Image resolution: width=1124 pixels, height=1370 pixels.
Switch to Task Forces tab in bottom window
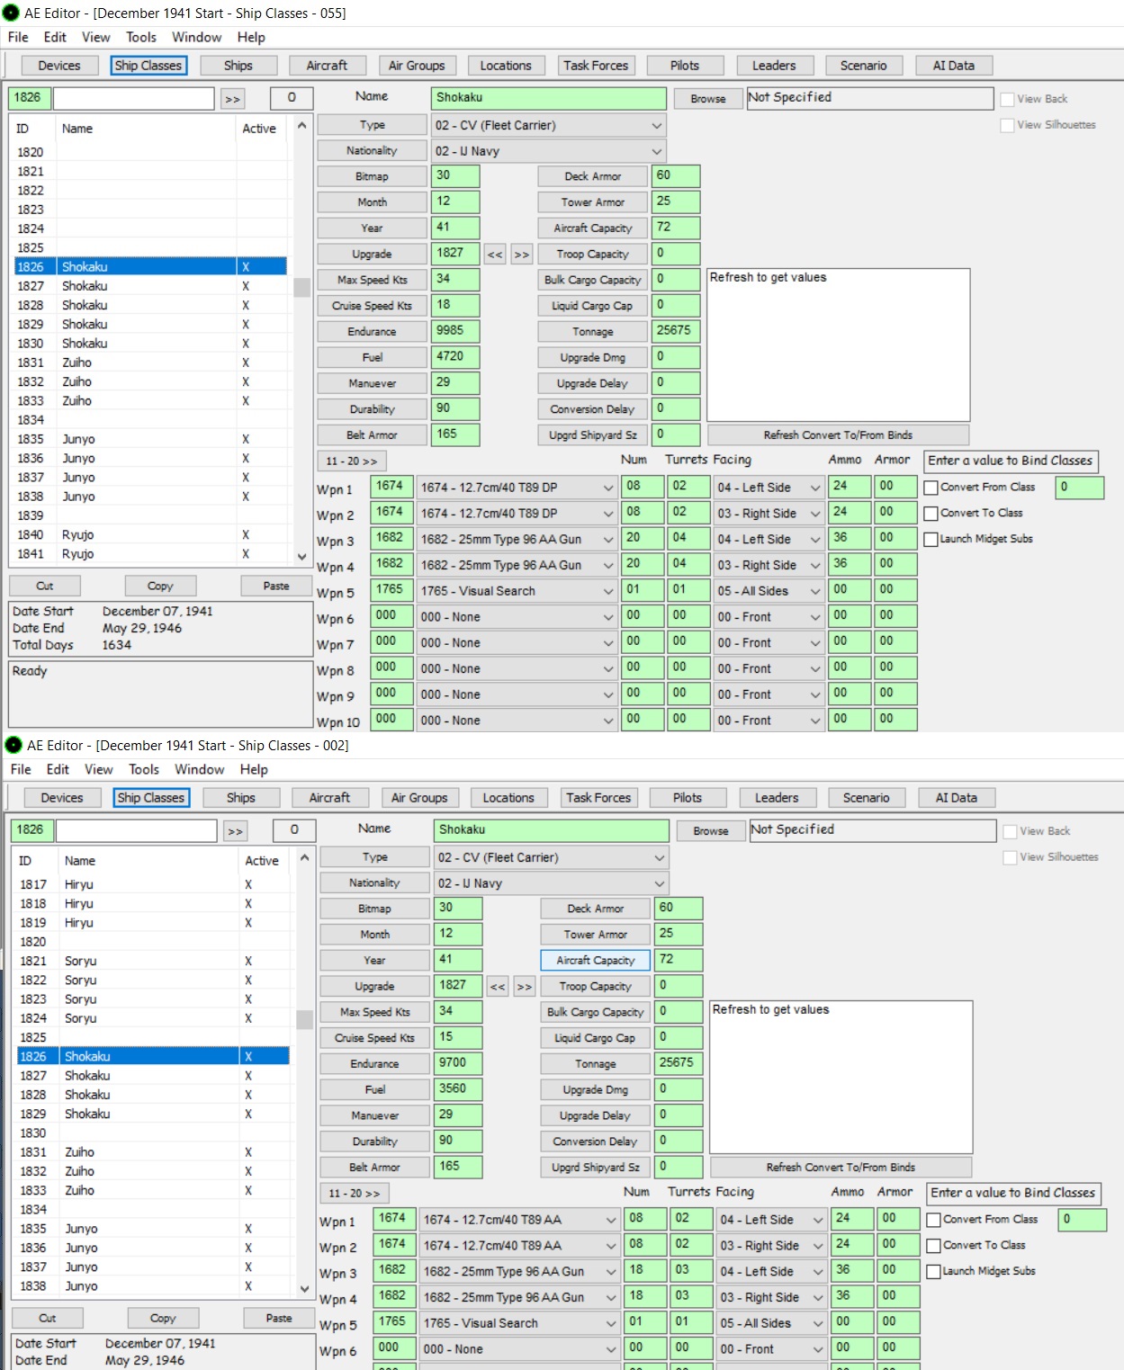click(598, 798)
